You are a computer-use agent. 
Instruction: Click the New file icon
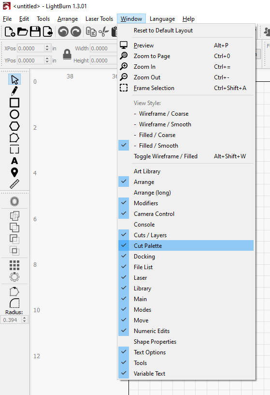(x=10, y=32)
